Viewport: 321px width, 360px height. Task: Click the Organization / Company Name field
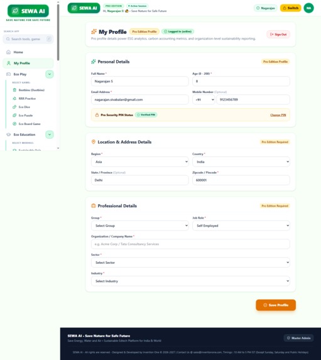tap(190, 244)
